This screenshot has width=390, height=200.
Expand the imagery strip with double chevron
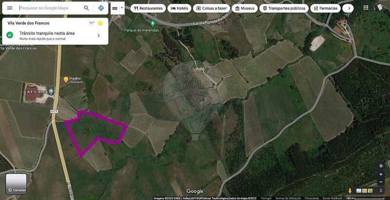[x=381, y=191]
